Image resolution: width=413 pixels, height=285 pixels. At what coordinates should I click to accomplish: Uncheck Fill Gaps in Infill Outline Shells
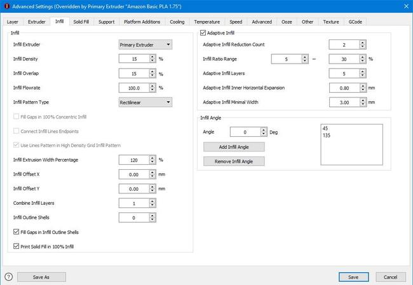(x=17, y=232)
